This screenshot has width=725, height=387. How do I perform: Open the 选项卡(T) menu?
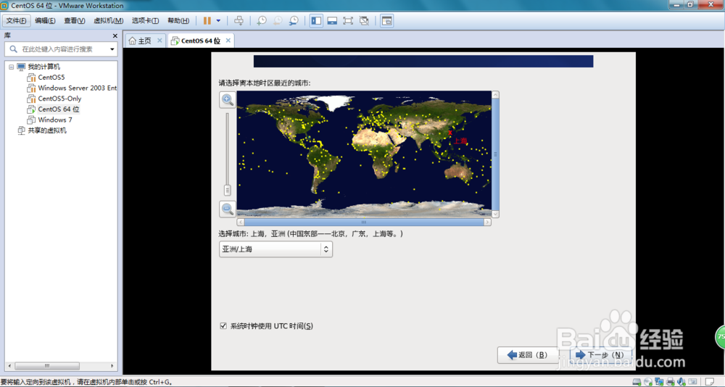[145, 21]
